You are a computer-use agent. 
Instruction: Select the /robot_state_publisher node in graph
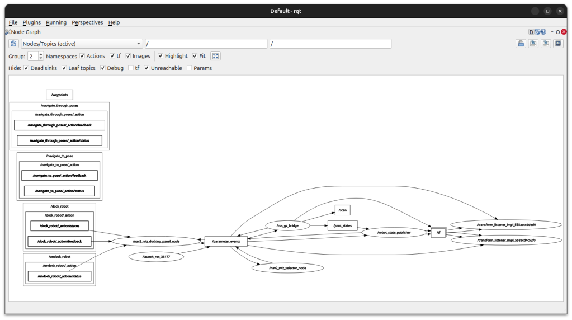click(394, 232)
